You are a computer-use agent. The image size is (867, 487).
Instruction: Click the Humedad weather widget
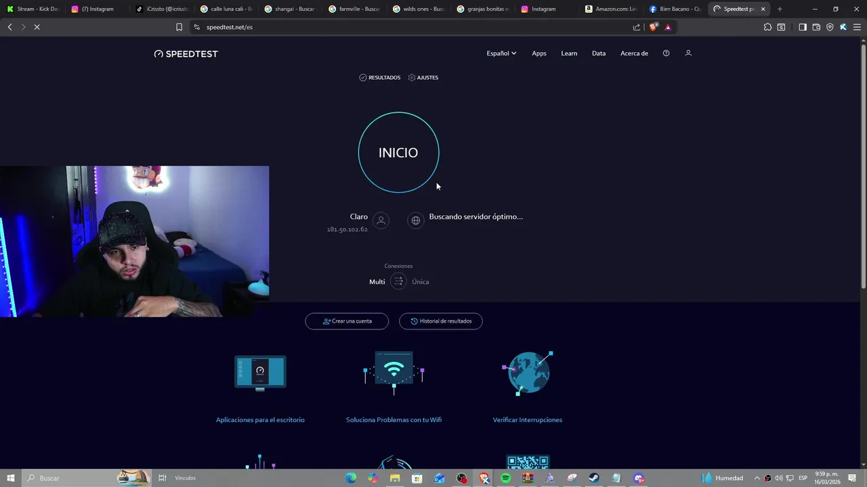tap(723, 478)
